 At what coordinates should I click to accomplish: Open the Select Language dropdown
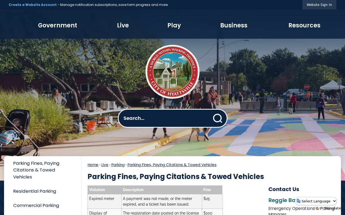pyautogui.click(x=316, y=201)
